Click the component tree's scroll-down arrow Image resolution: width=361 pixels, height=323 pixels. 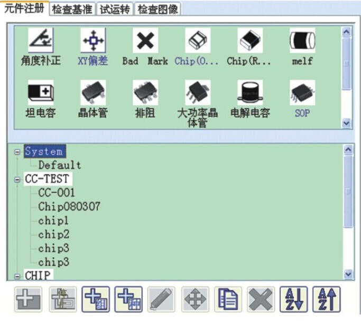347,274
